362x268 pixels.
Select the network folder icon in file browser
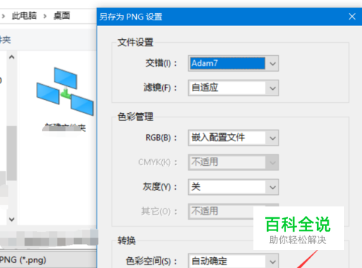tap(65, 91)
